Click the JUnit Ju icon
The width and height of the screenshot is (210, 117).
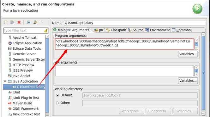(10, 92)
